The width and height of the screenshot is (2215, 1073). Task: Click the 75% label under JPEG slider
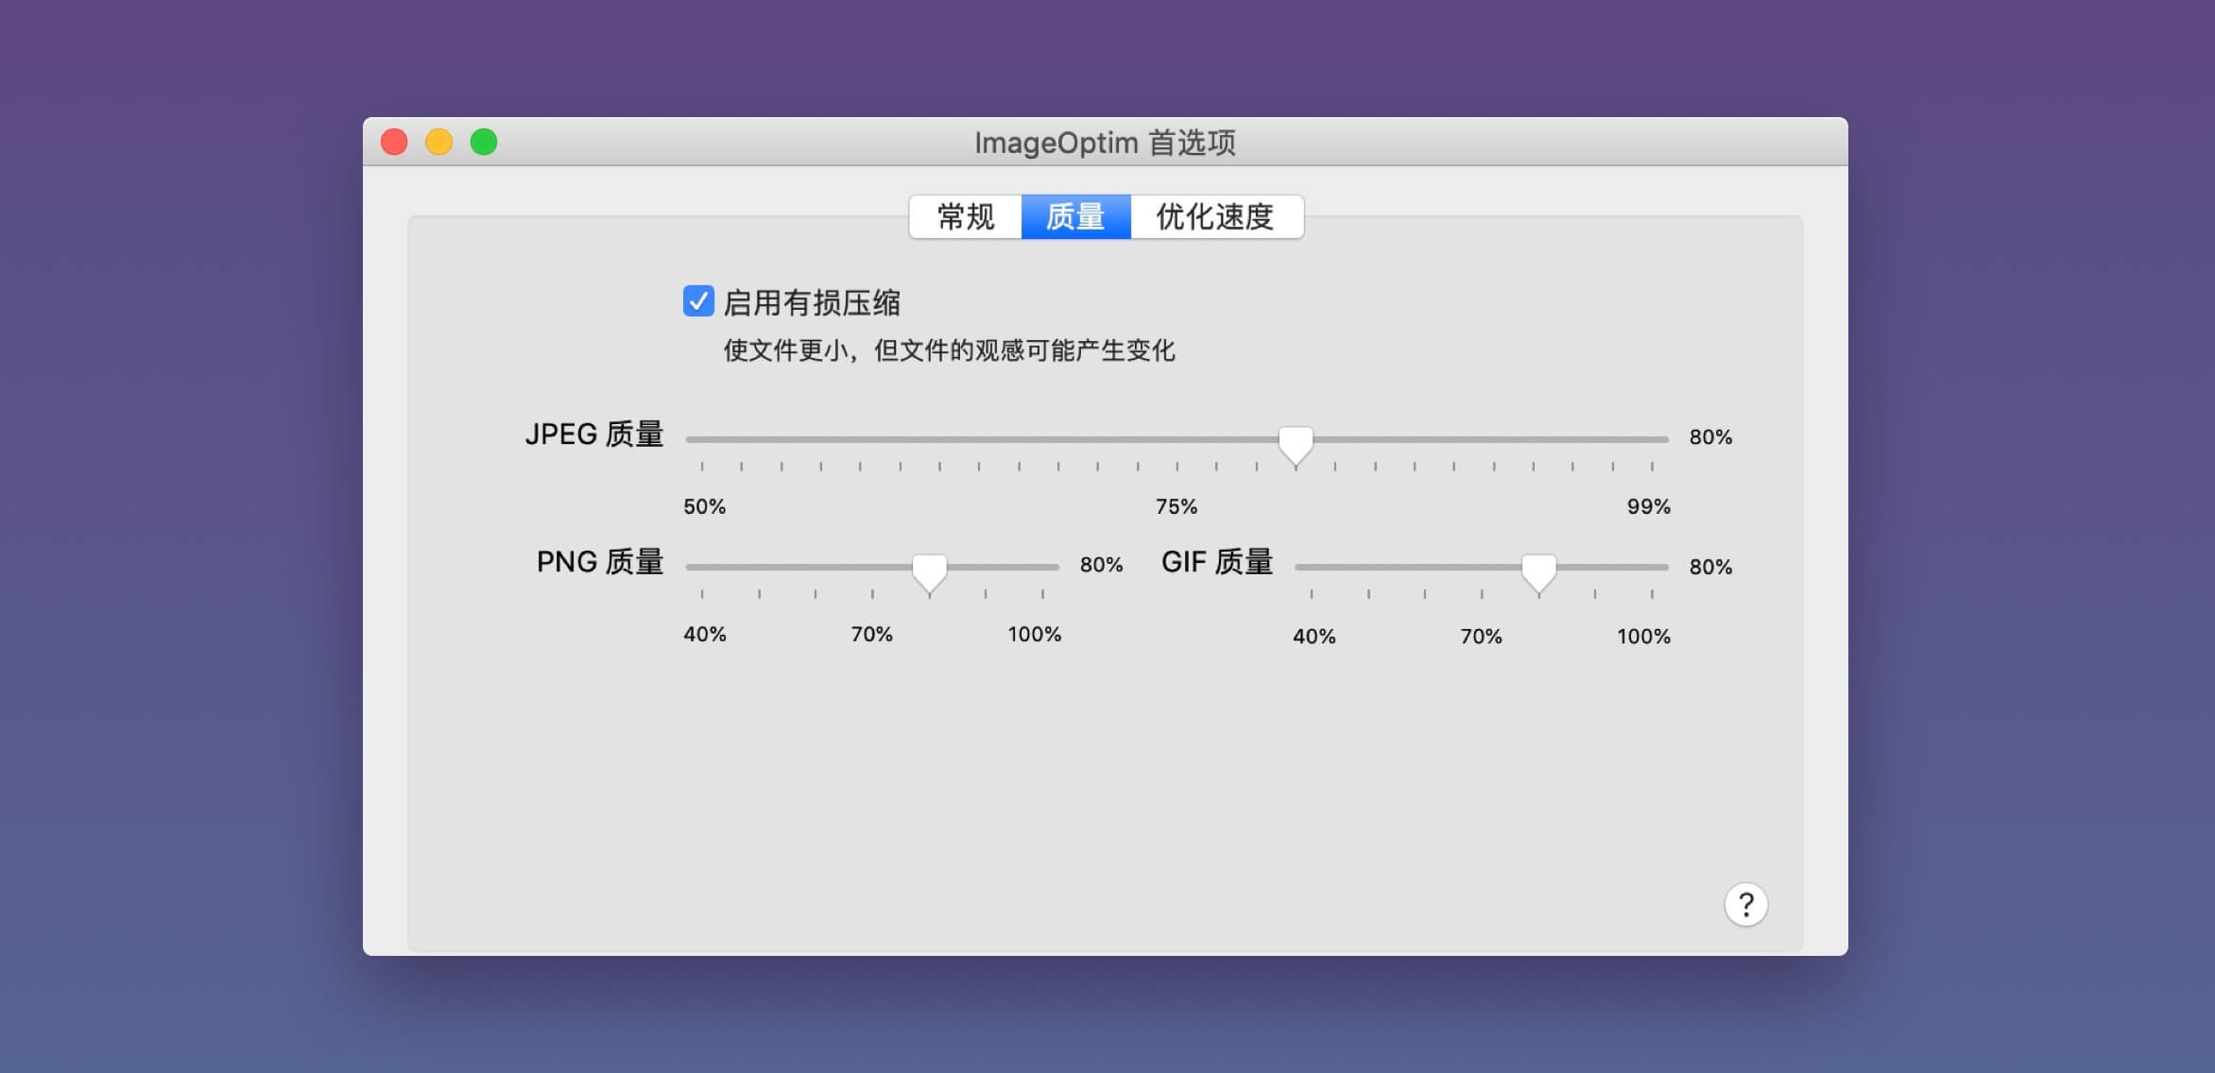click(1176, 506)
